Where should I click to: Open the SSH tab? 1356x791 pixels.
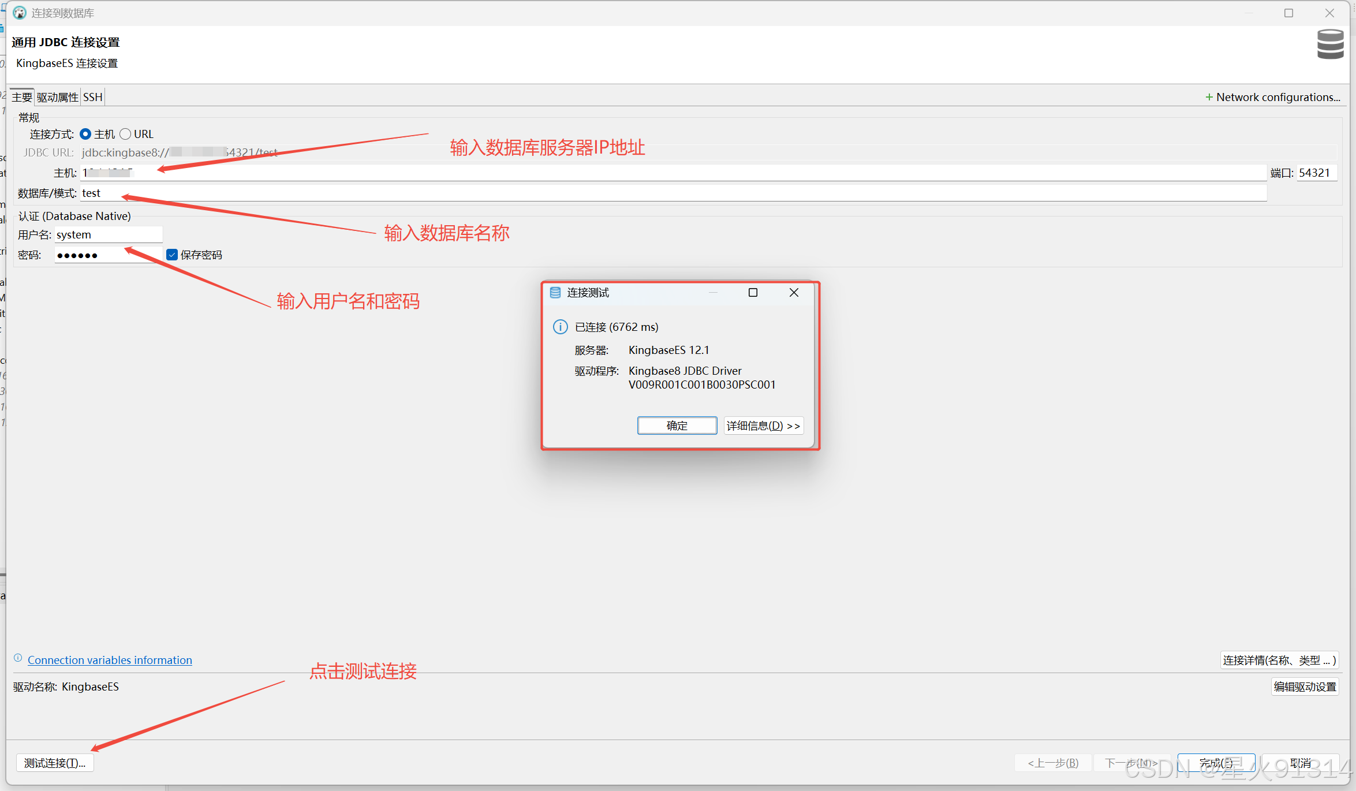pyautogui.click(x=92, y=97)
